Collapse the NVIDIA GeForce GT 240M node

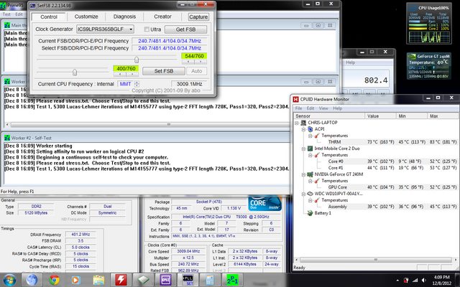pyautogui.click(x=303, y=174)
